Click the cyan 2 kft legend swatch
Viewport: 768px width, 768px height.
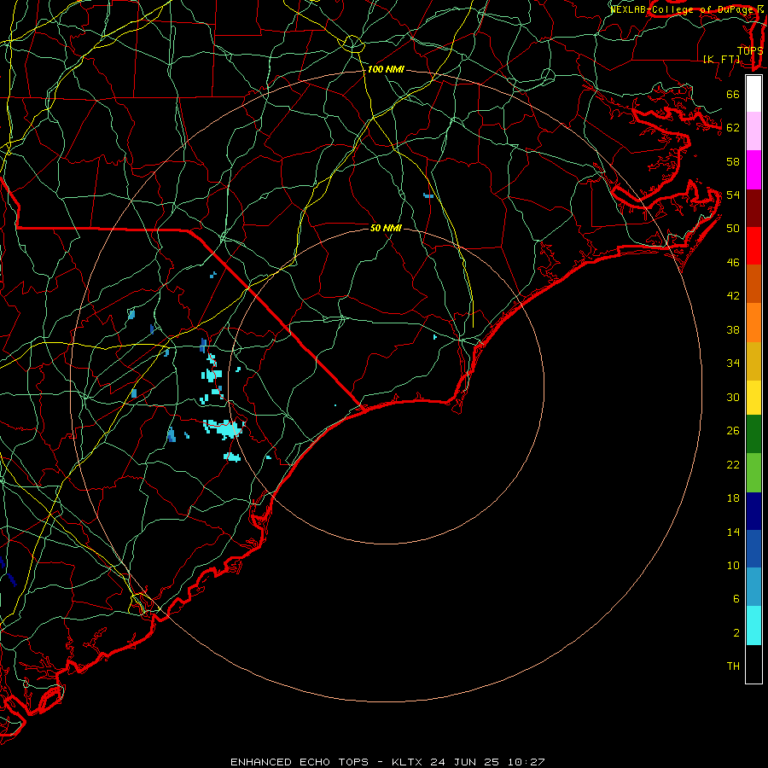[x=753, y=625]
